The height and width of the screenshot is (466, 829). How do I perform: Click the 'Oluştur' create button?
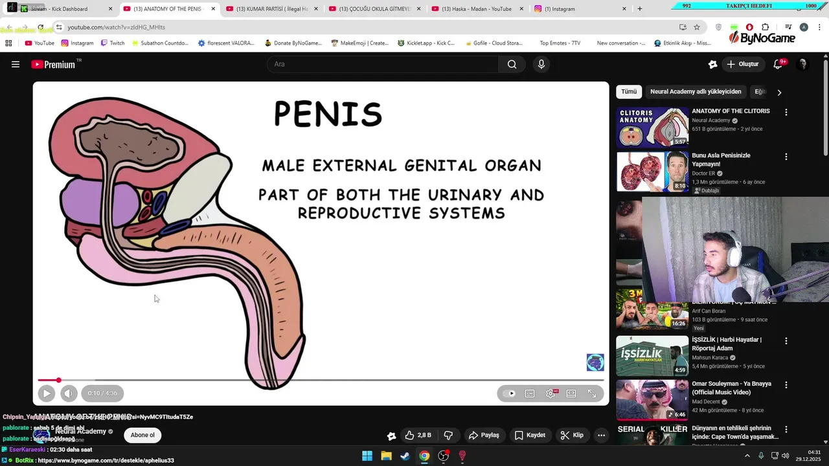click(742, 64)
